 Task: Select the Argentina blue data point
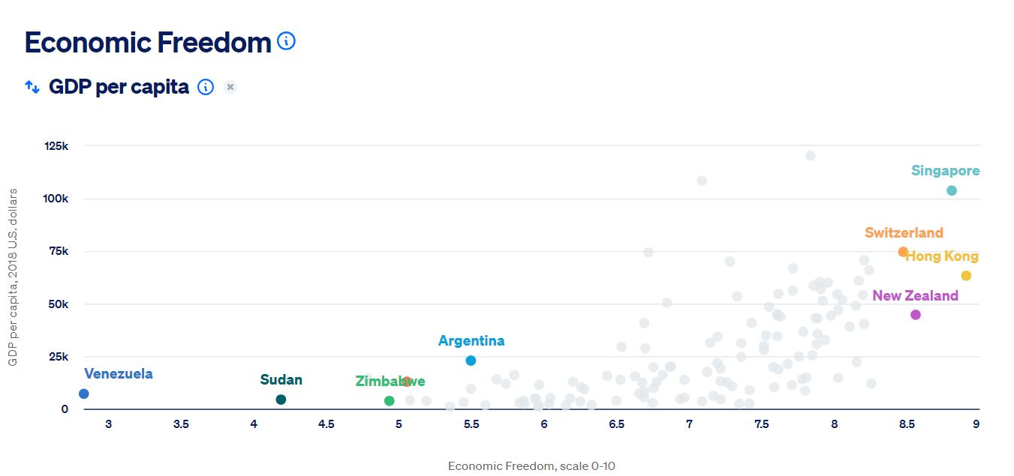471,361
